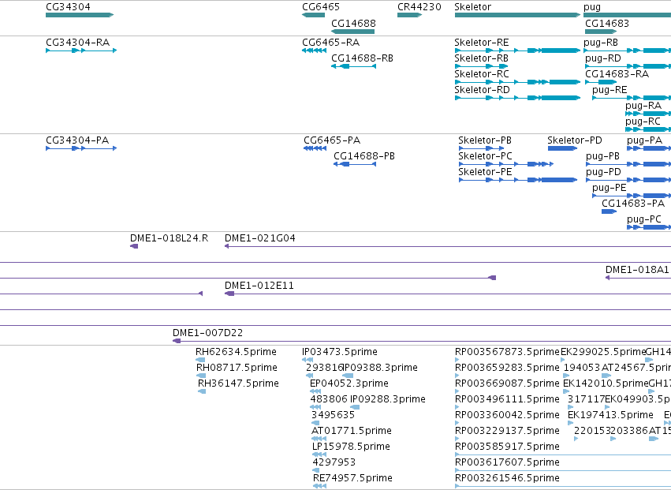Select transcript CG6465-RA

[x=314, y=50]
